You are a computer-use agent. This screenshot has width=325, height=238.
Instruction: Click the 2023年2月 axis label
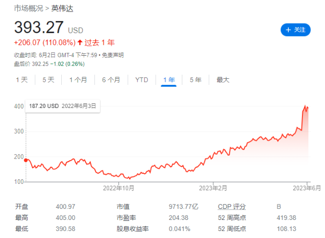point(213,188)
